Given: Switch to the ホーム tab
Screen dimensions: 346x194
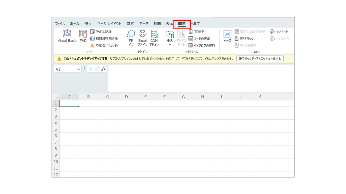Looking at the screenshot, I should (x=75, y=24).
